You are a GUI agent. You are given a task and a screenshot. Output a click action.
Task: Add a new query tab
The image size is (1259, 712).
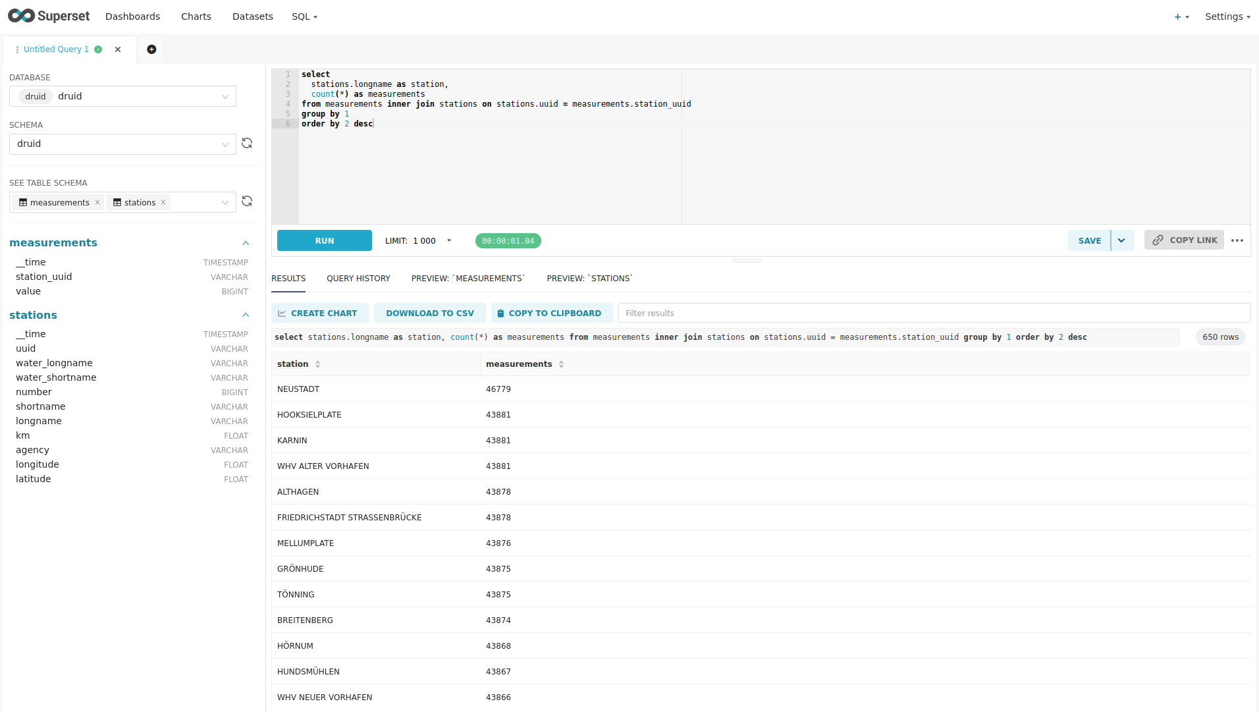pyautogui.click(x=151, y=49)
